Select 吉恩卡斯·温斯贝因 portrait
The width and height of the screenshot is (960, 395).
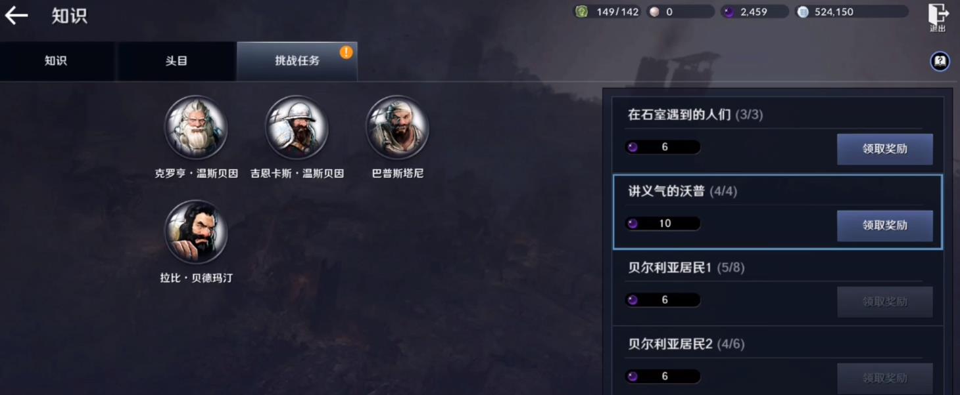point(297,127)
